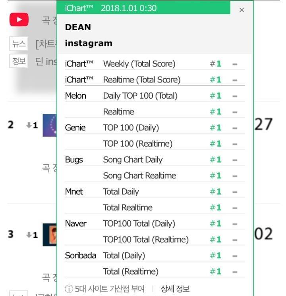Select the 뉴스 news tag
The width and height of the screenshot is (286, 296).
(19, 44)
